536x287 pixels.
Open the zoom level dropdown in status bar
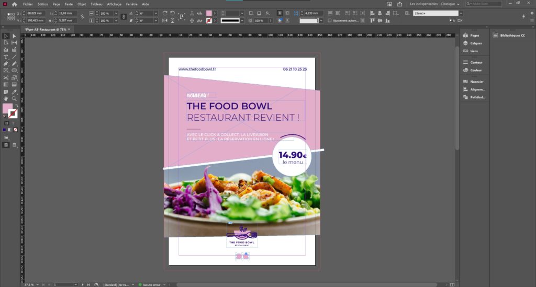pyautogui.click(x=37, y=284)
